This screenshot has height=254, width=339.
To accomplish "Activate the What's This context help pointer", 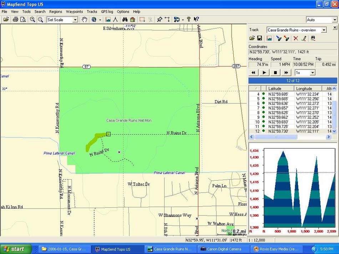I will (x=196, y=20).
